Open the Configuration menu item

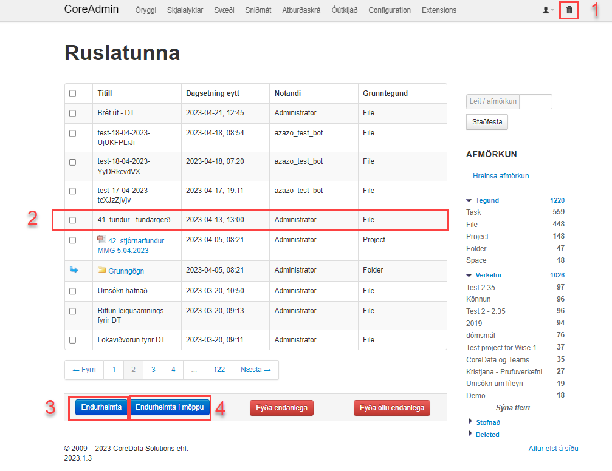(390, 10)
